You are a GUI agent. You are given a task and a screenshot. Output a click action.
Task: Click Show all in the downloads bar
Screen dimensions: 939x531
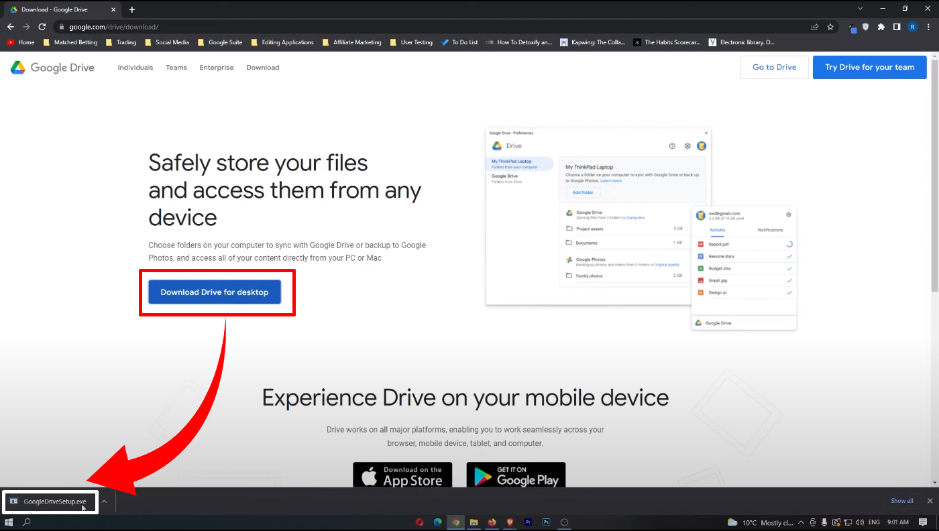pos(901,500)
